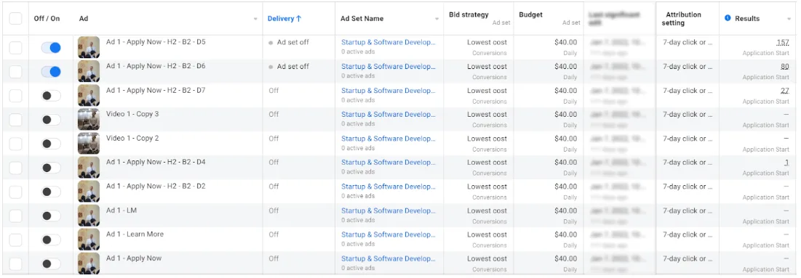Open thumbnail of ad ending 'B2 - D4'
Image resolution: width=801 pixels, height=278 pixels.
[x=88, y=168]
